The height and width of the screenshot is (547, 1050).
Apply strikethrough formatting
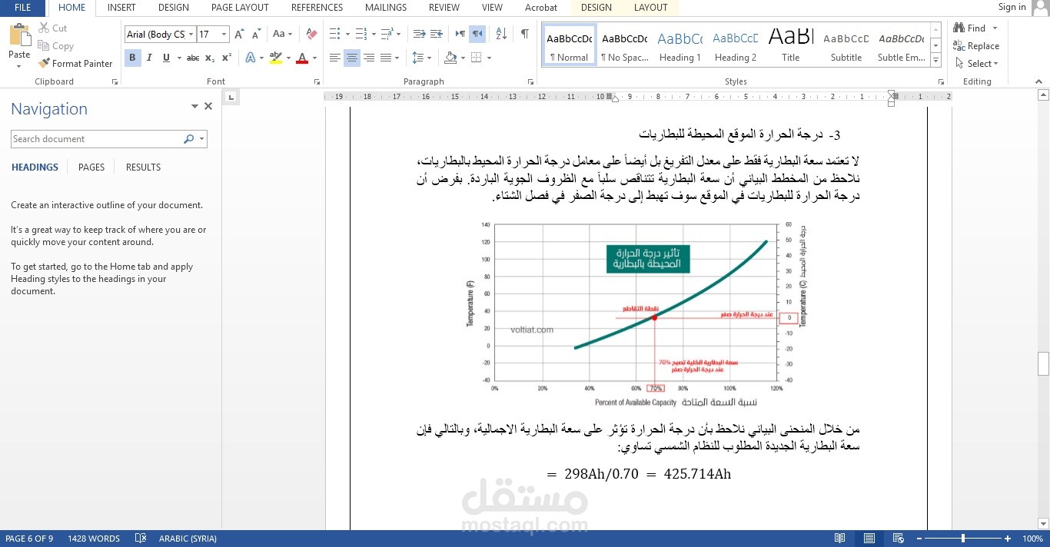[193, 58]
